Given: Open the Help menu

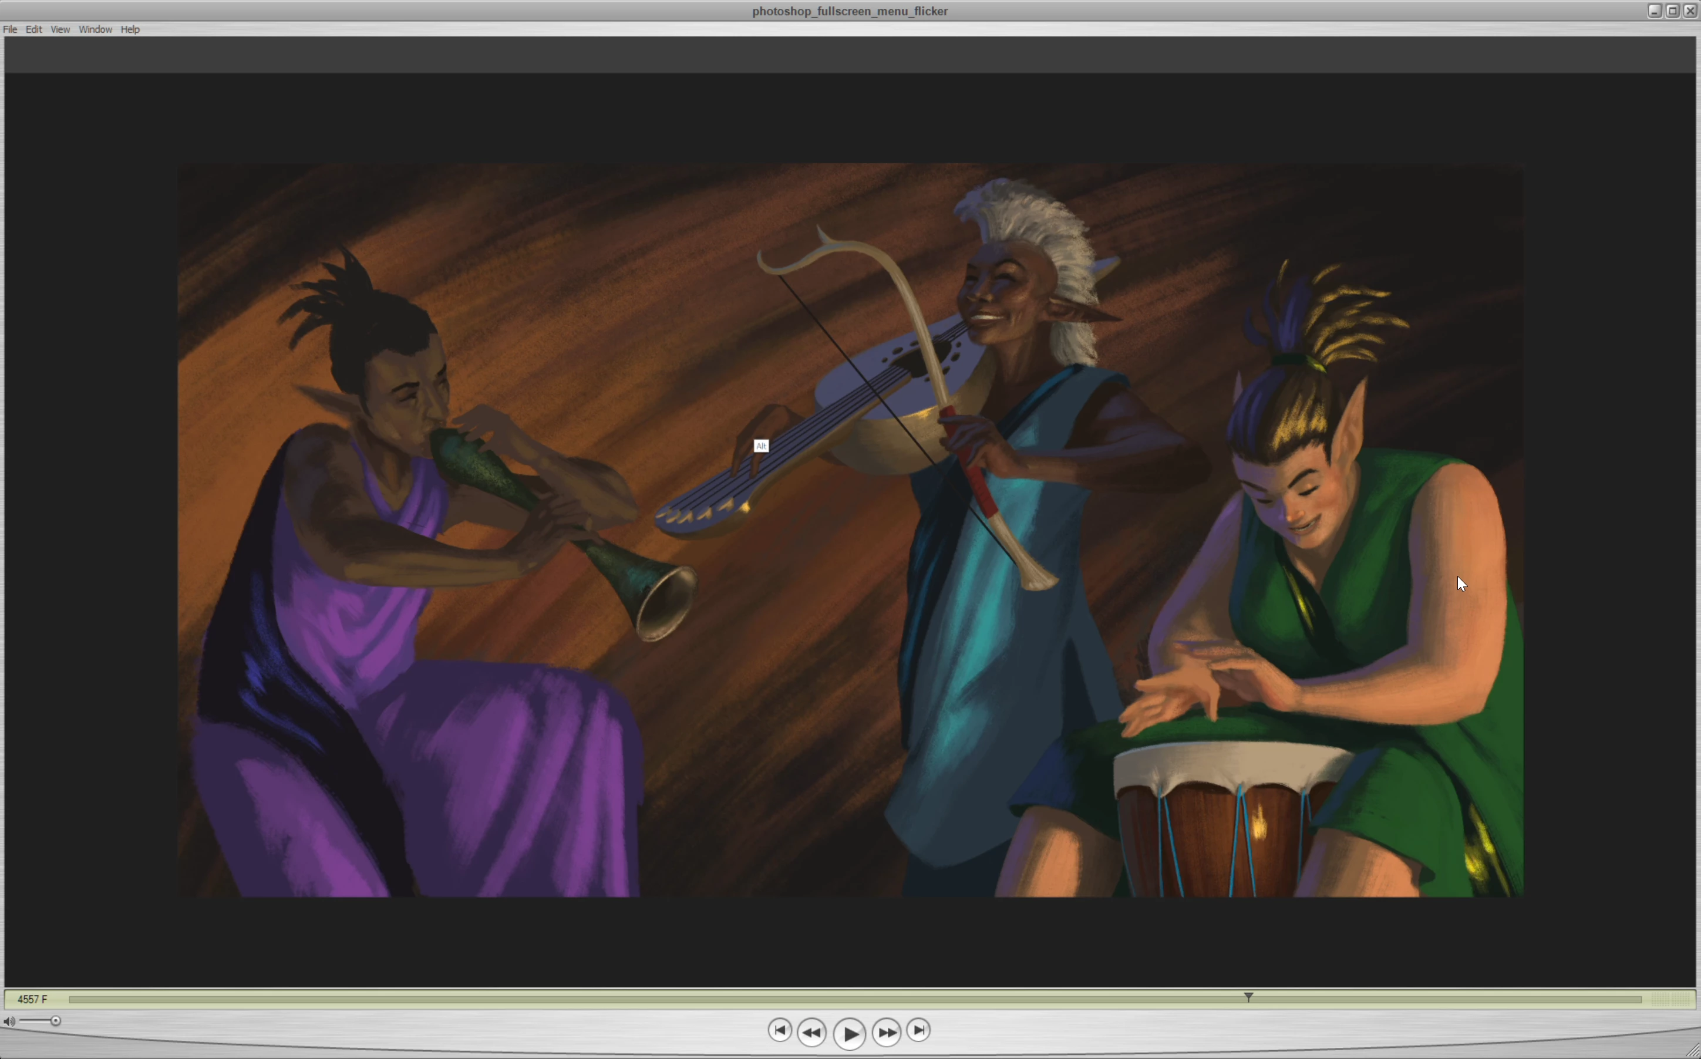Looking at the screenshot, I should pos(130,29).
